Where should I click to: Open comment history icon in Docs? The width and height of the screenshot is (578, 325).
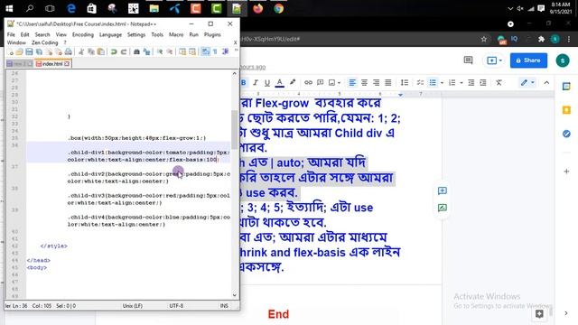tap(468, 60)
